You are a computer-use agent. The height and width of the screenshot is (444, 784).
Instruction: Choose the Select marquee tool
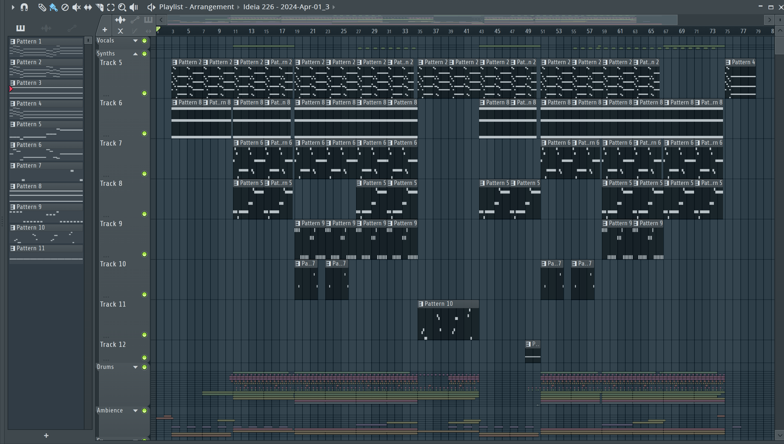coord(111,7)
